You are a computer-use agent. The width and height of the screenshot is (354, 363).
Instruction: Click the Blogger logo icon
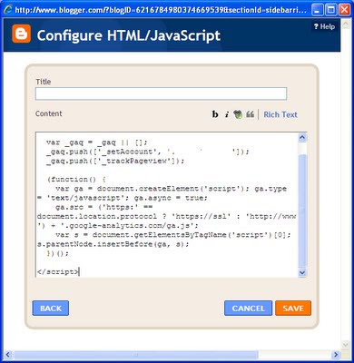(22, 34)
